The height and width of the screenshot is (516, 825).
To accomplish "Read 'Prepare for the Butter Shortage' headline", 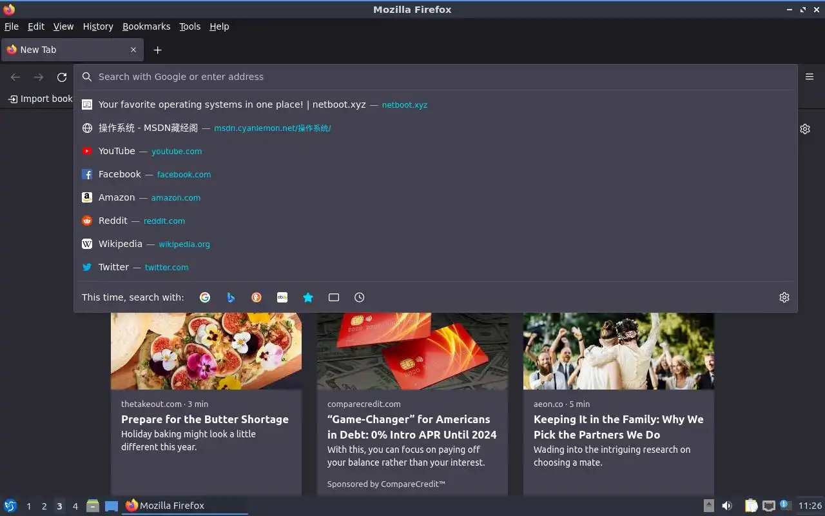I will coord(205,419).
